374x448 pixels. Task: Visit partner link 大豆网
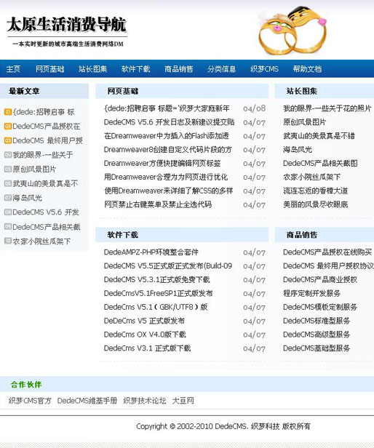click(183, 401)
